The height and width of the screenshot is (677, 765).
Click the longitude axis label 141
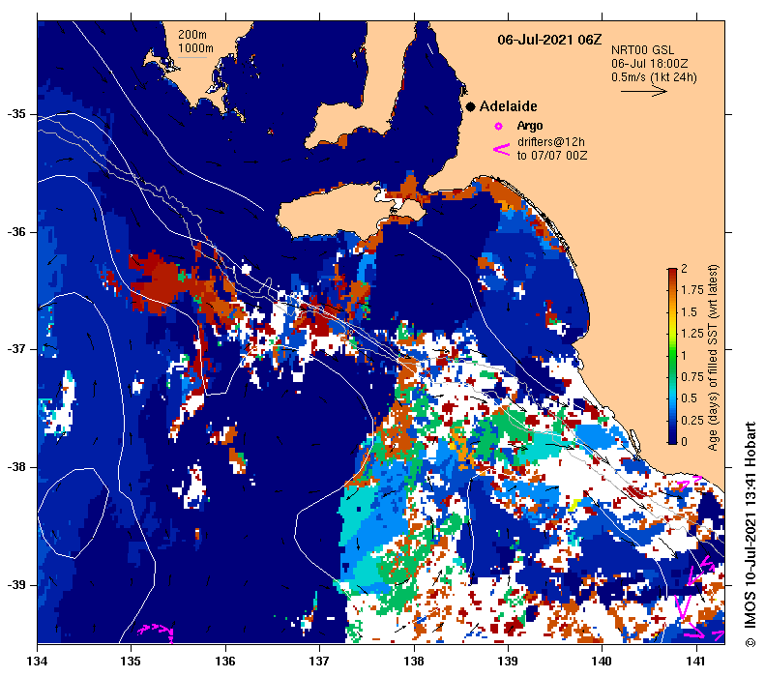click(696, 662)
